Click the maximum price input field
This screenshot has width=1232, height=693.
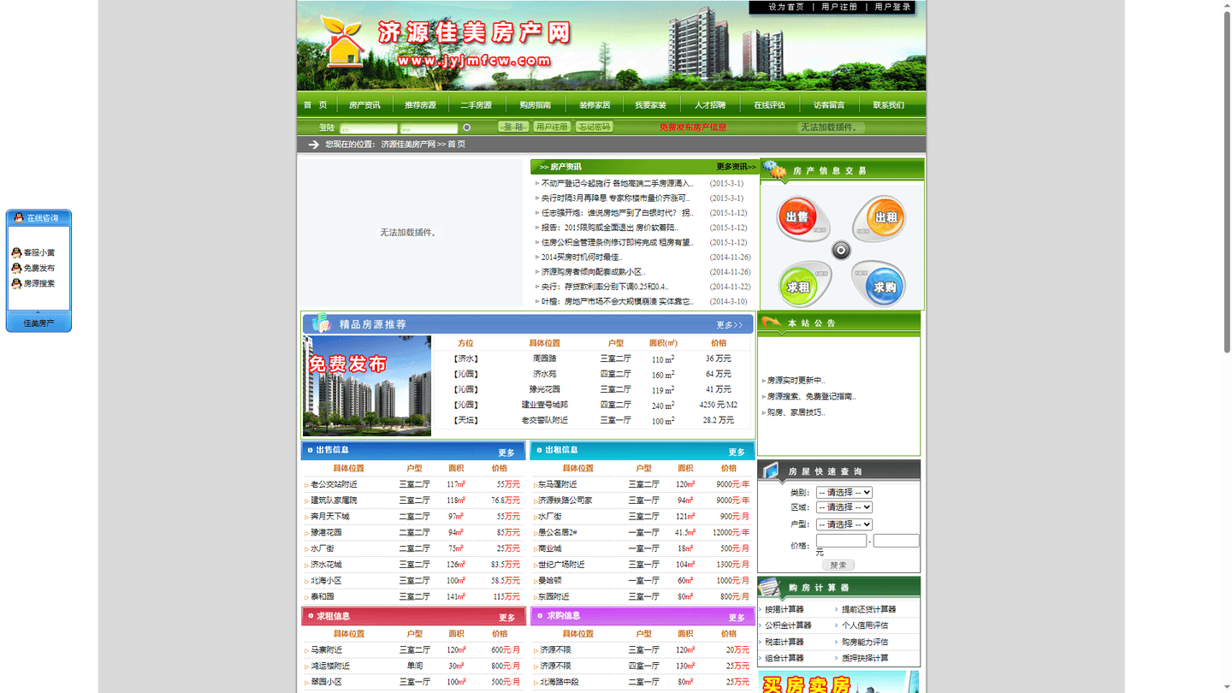click(896, 541)
